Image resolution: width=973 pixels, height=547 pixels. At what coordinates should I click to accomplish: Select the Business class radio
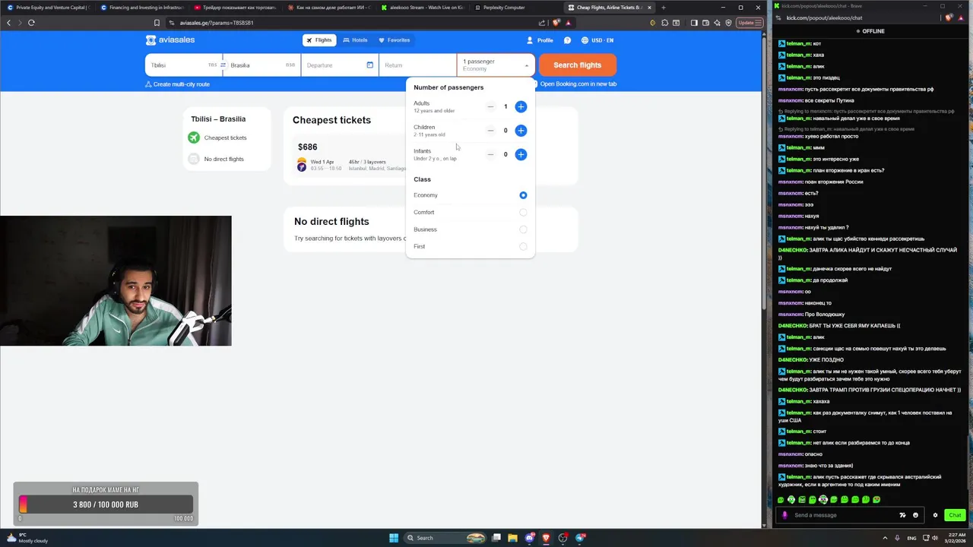523,229
